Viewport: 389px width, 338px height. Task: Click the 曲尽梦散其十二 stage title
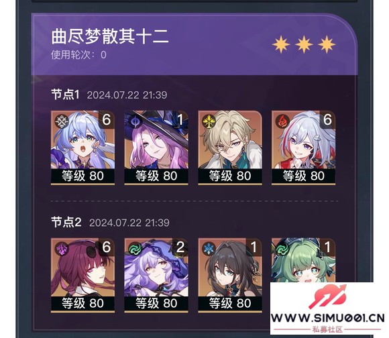tap(110, 36)
